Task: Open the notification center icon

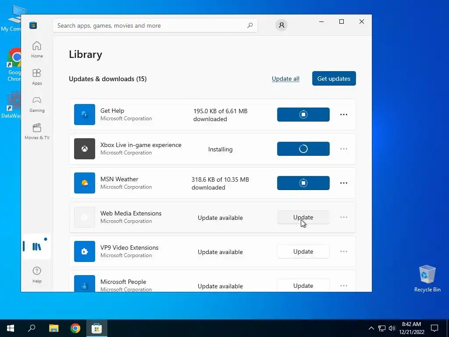Action: point(435,328)
